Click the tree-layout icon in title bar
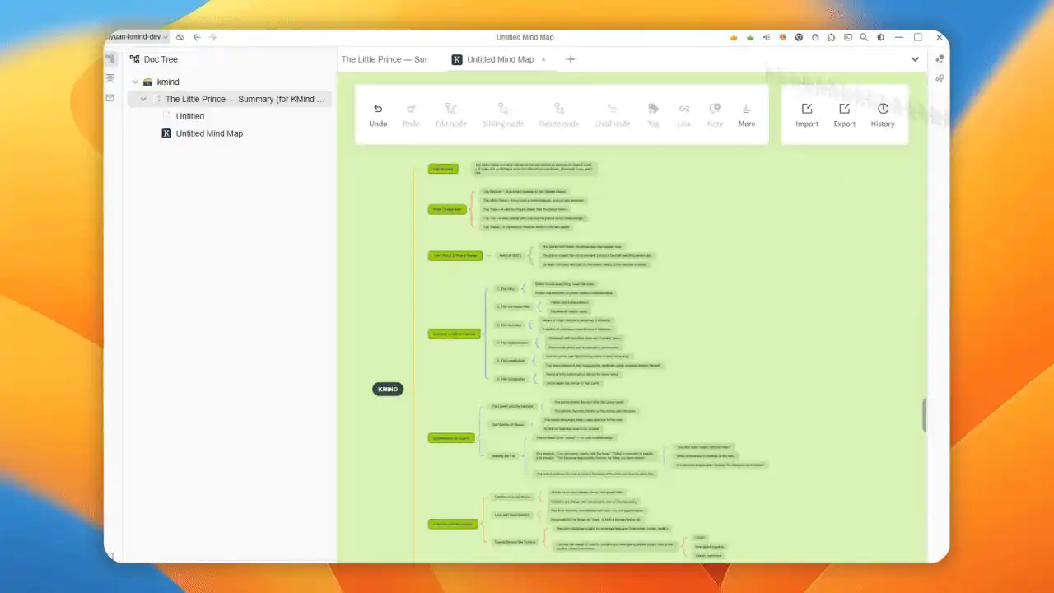The width and height of the screenshot is (1054, 593). click(x=767, y=37)
